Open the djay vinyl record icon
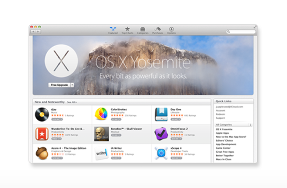The height and width of the screenshot is (188, 287). pyautogui.click(x=42, y=114)
